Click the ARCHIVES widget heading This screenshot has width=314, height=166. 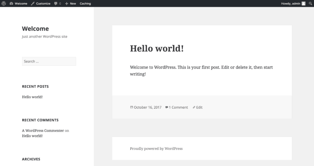31,159
